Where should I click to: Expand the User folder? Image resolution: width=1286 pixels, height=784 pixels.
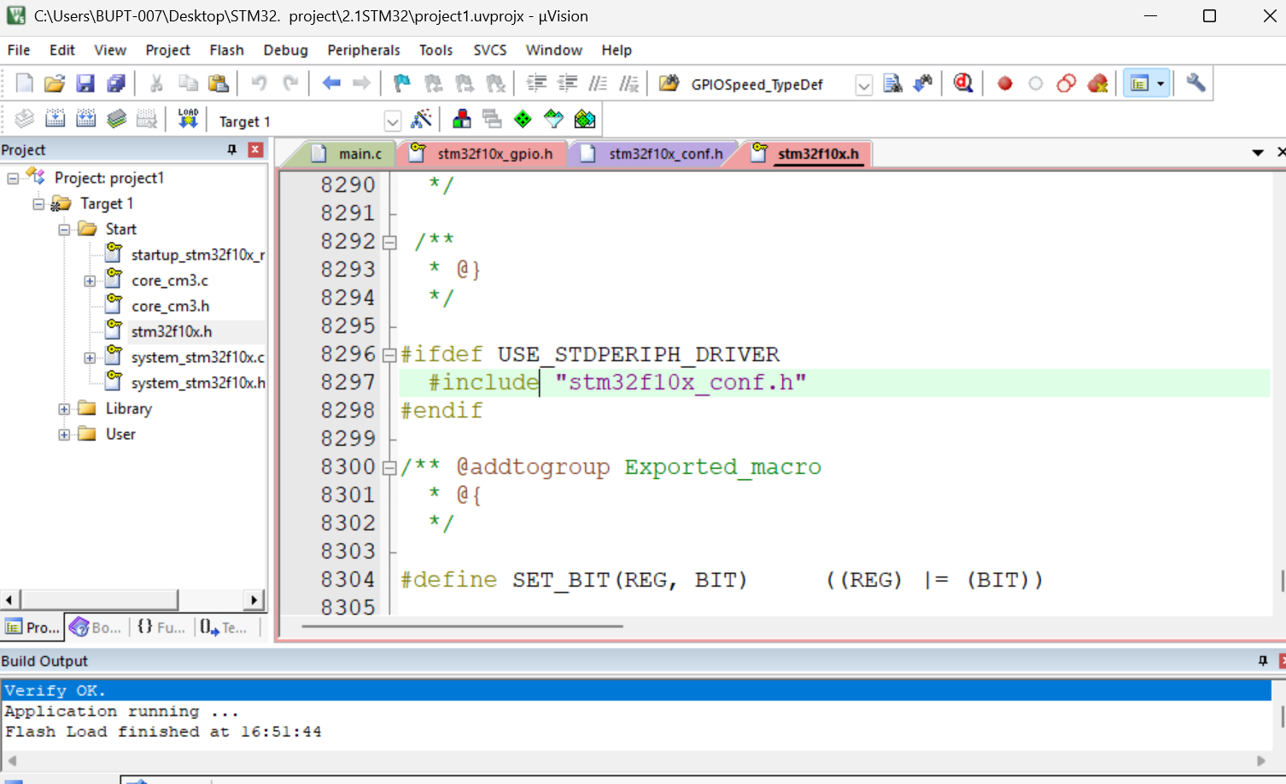coord(64,434)
